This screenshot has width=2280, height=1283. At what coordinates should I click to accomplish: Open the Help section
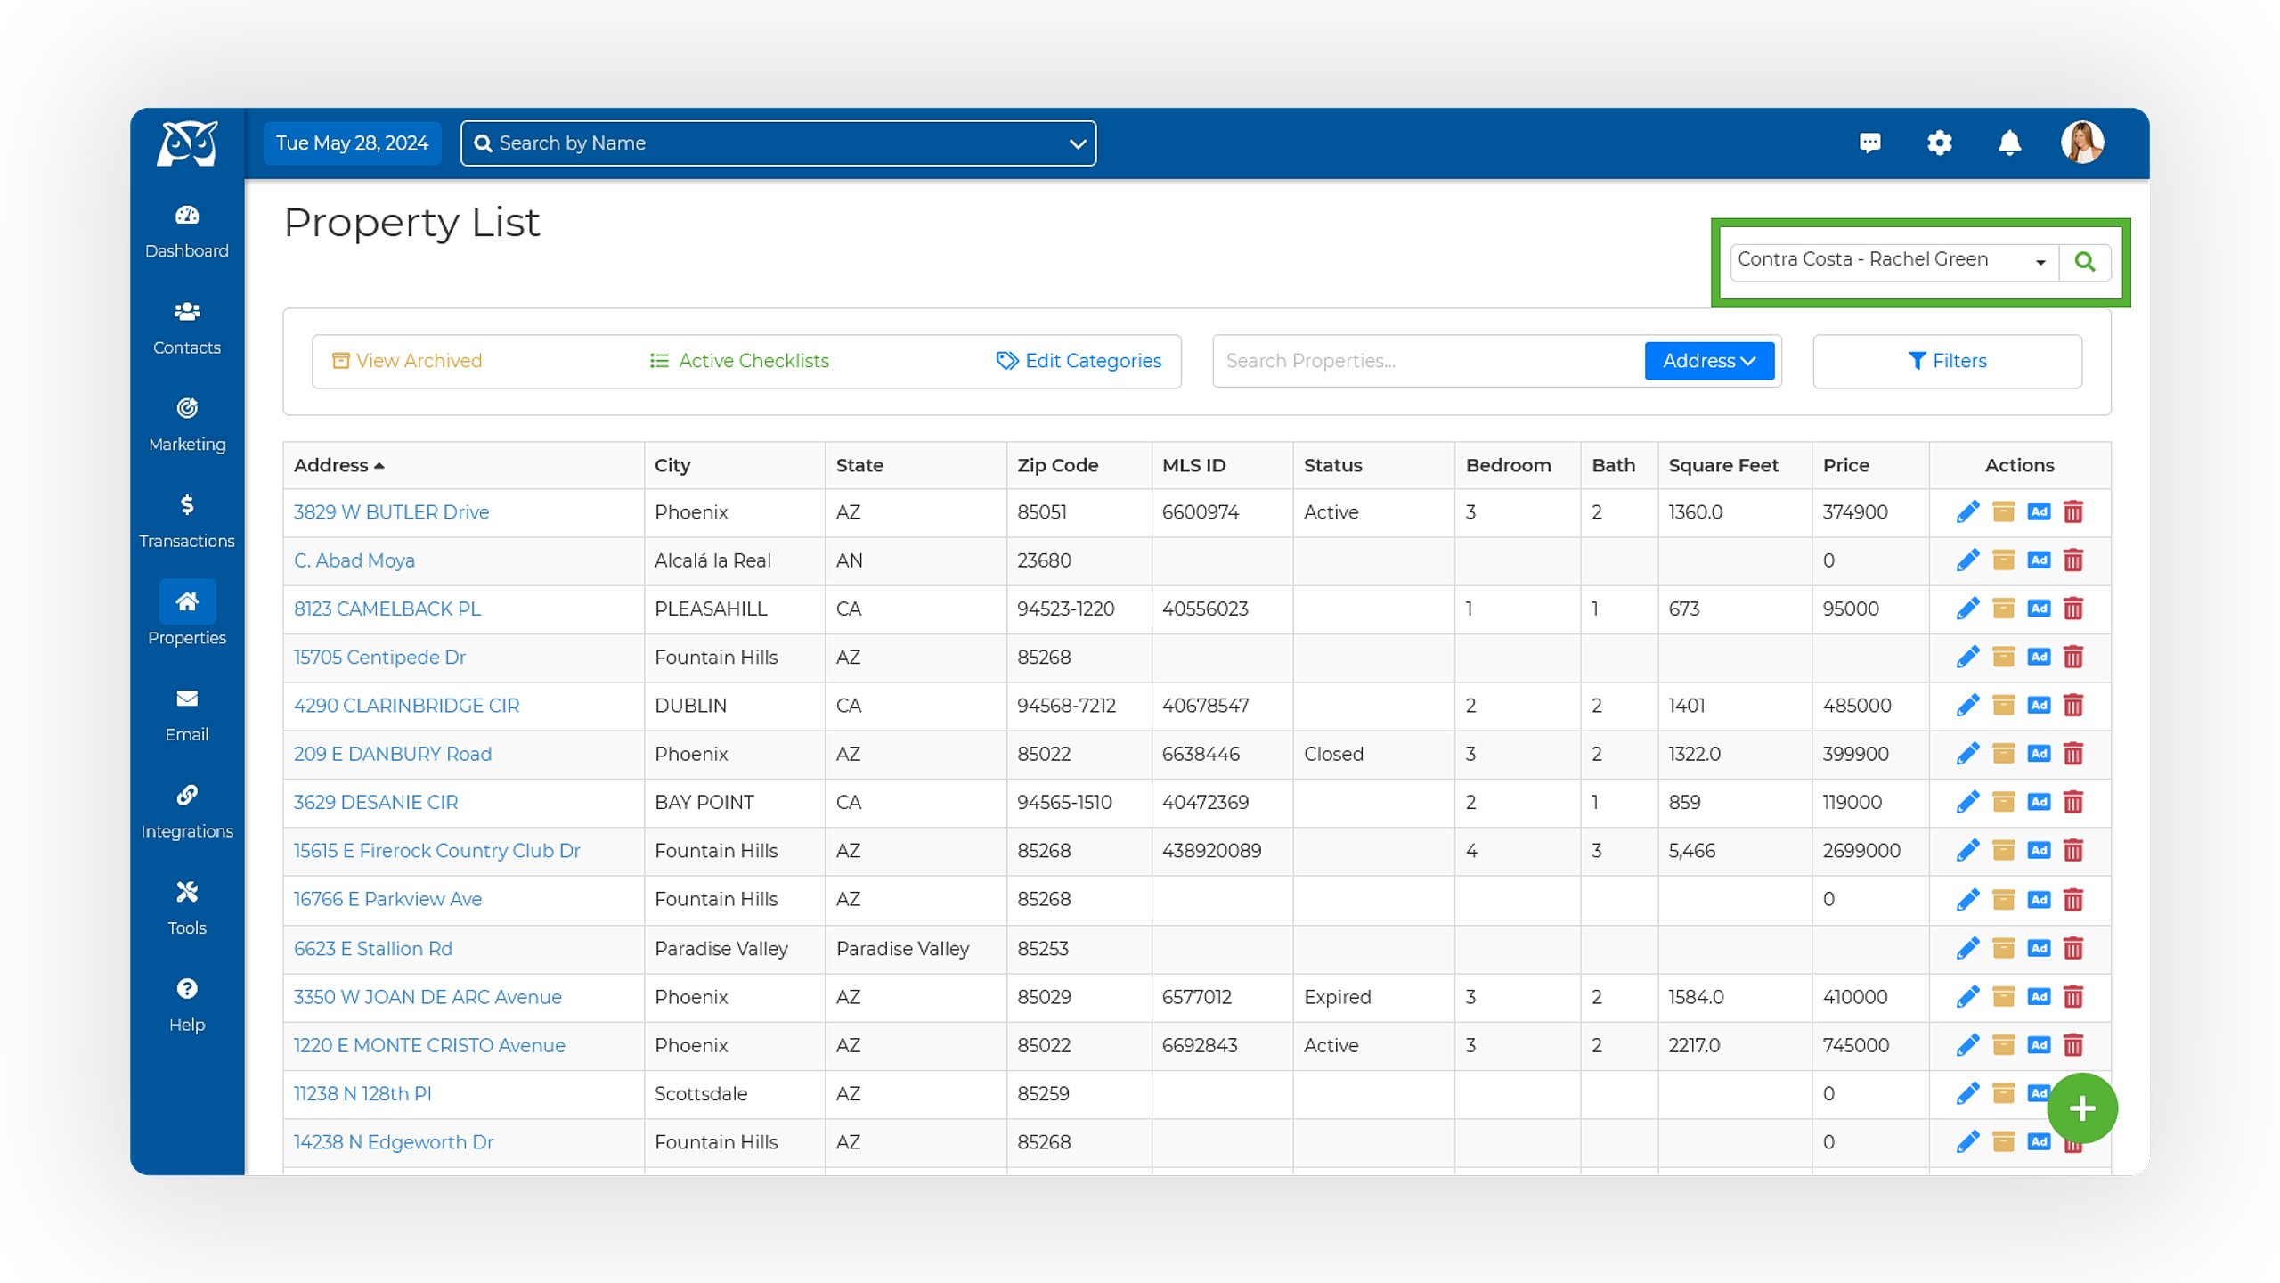(187, 1005)
